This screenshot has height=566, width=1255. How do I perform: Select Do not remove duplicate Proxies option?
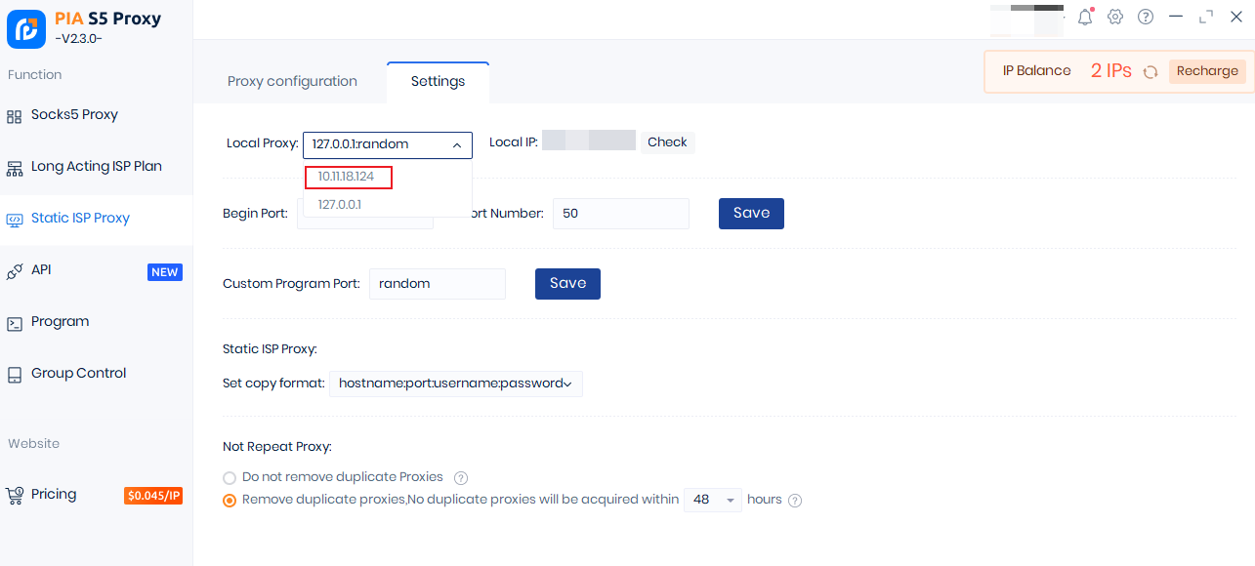[x=230, y=478]
